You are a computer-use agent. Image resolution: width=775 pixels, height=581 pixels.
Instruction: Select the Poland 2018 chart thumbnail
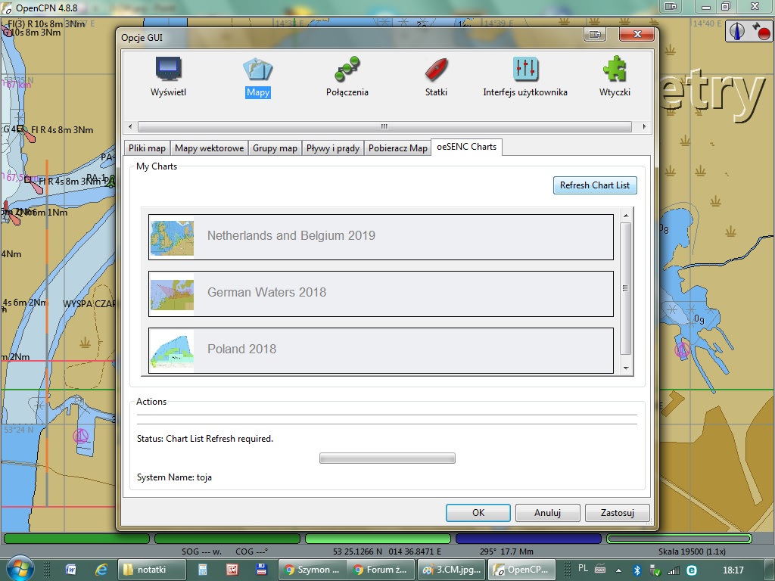coord(172,351)
